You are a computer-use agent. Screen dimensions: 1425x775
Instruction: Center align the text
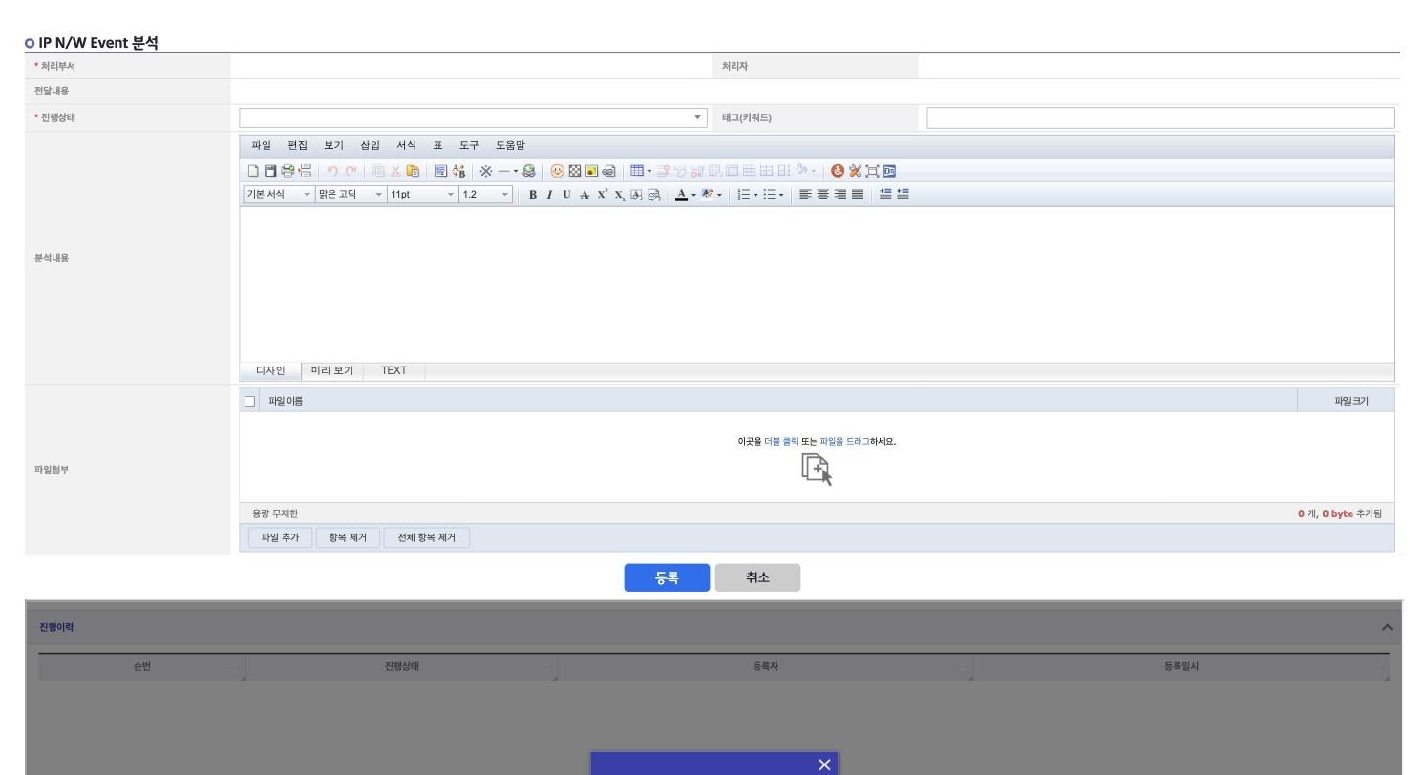(x=822, y=195)
